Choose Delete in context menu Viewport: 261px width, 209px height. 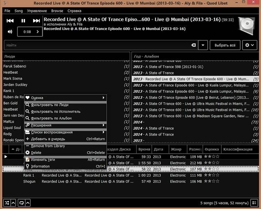[x=65, y=153]
